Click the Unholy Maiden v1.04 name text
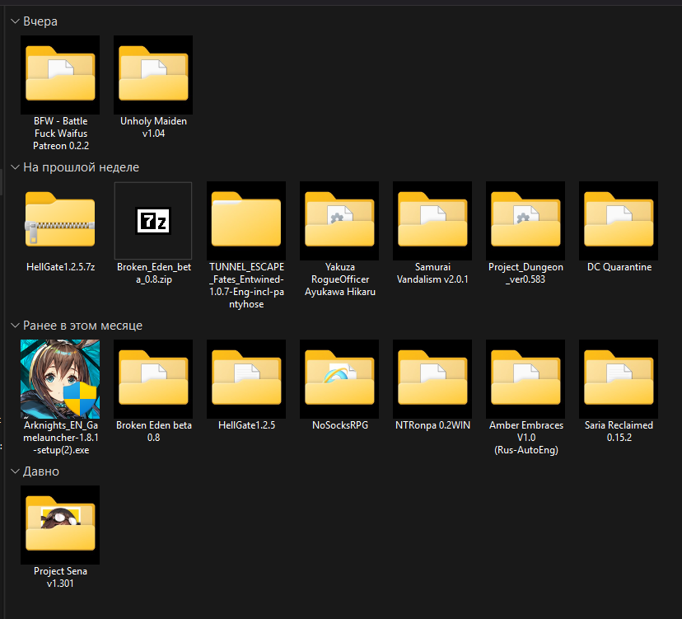This screenshot has height=619, width=682. pos(153,127)
